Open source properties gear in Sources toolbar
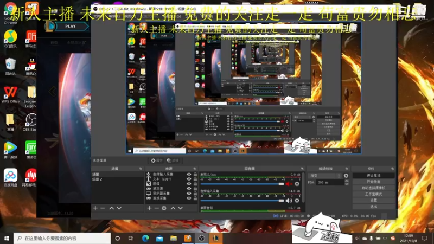Screen dimensions: 434x244 [164, 208]
